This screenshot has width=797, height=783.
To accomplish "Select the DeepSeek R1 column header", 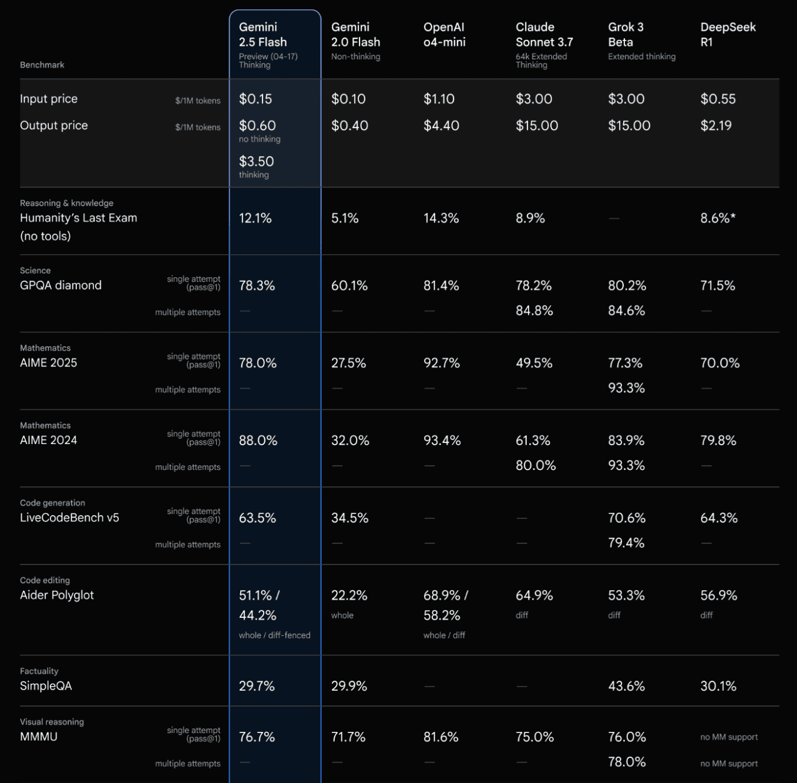I will (728, 35).
